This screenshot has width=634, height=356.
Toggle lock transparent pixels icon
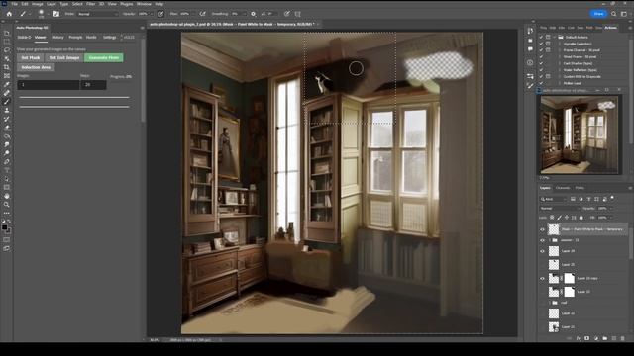point(552,218)
